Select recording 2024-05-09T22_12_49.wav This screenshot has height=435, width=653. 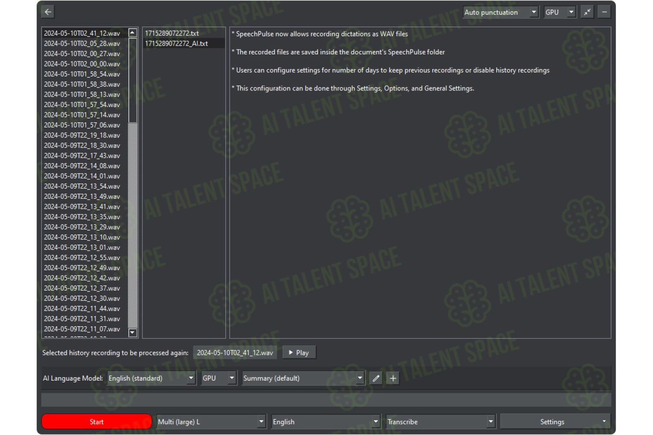pos(85,268)
